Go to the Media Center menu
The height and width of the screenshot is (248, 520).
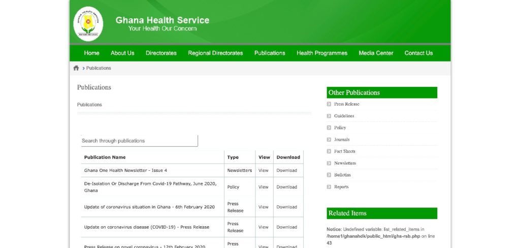[376, 53]
